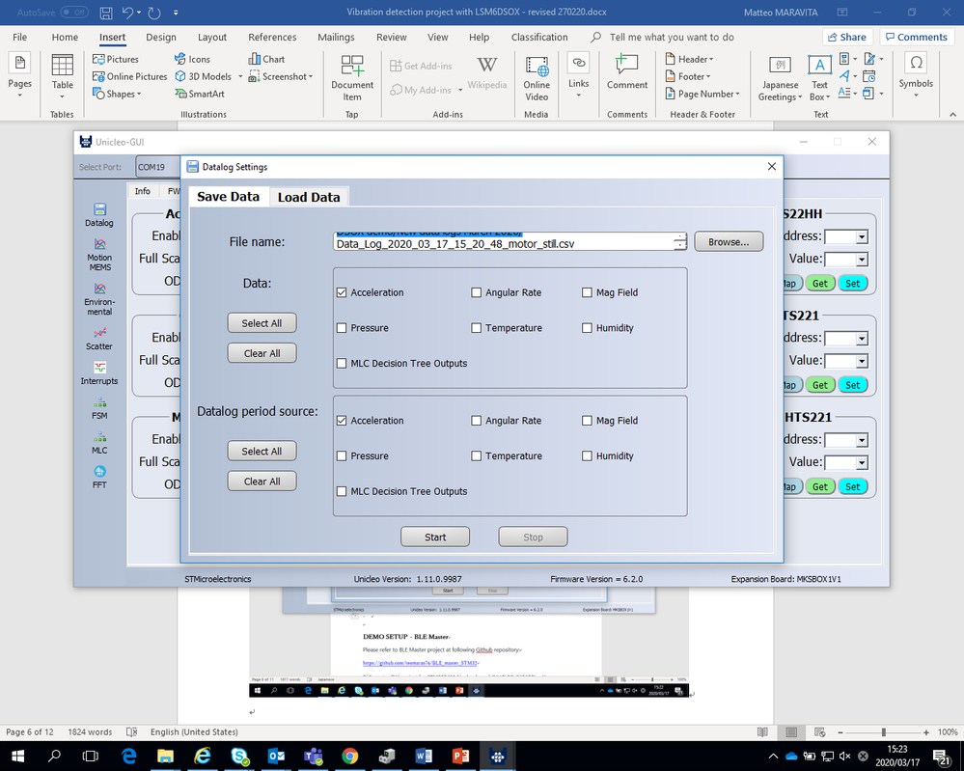The width and height of the screenshot is (964, 771).
Task: Open Motion MEMS sidebar icon
Action: [99, 255]
